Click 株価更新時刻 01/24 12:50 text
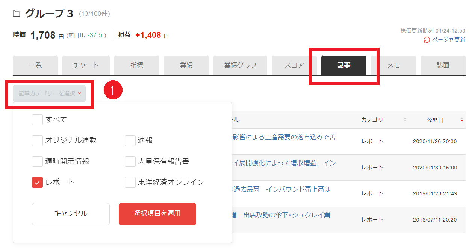 click(433, 31)
